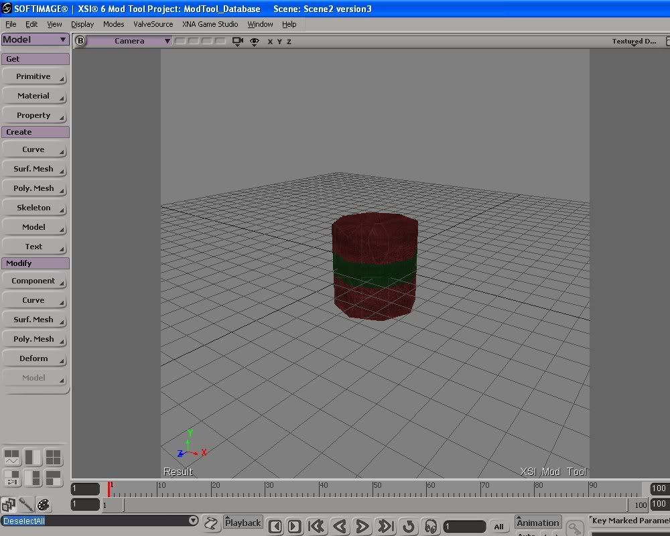Expand the Modify Deform menu
The height and width of the screenshot is (536, 670).
click(34, 358)
